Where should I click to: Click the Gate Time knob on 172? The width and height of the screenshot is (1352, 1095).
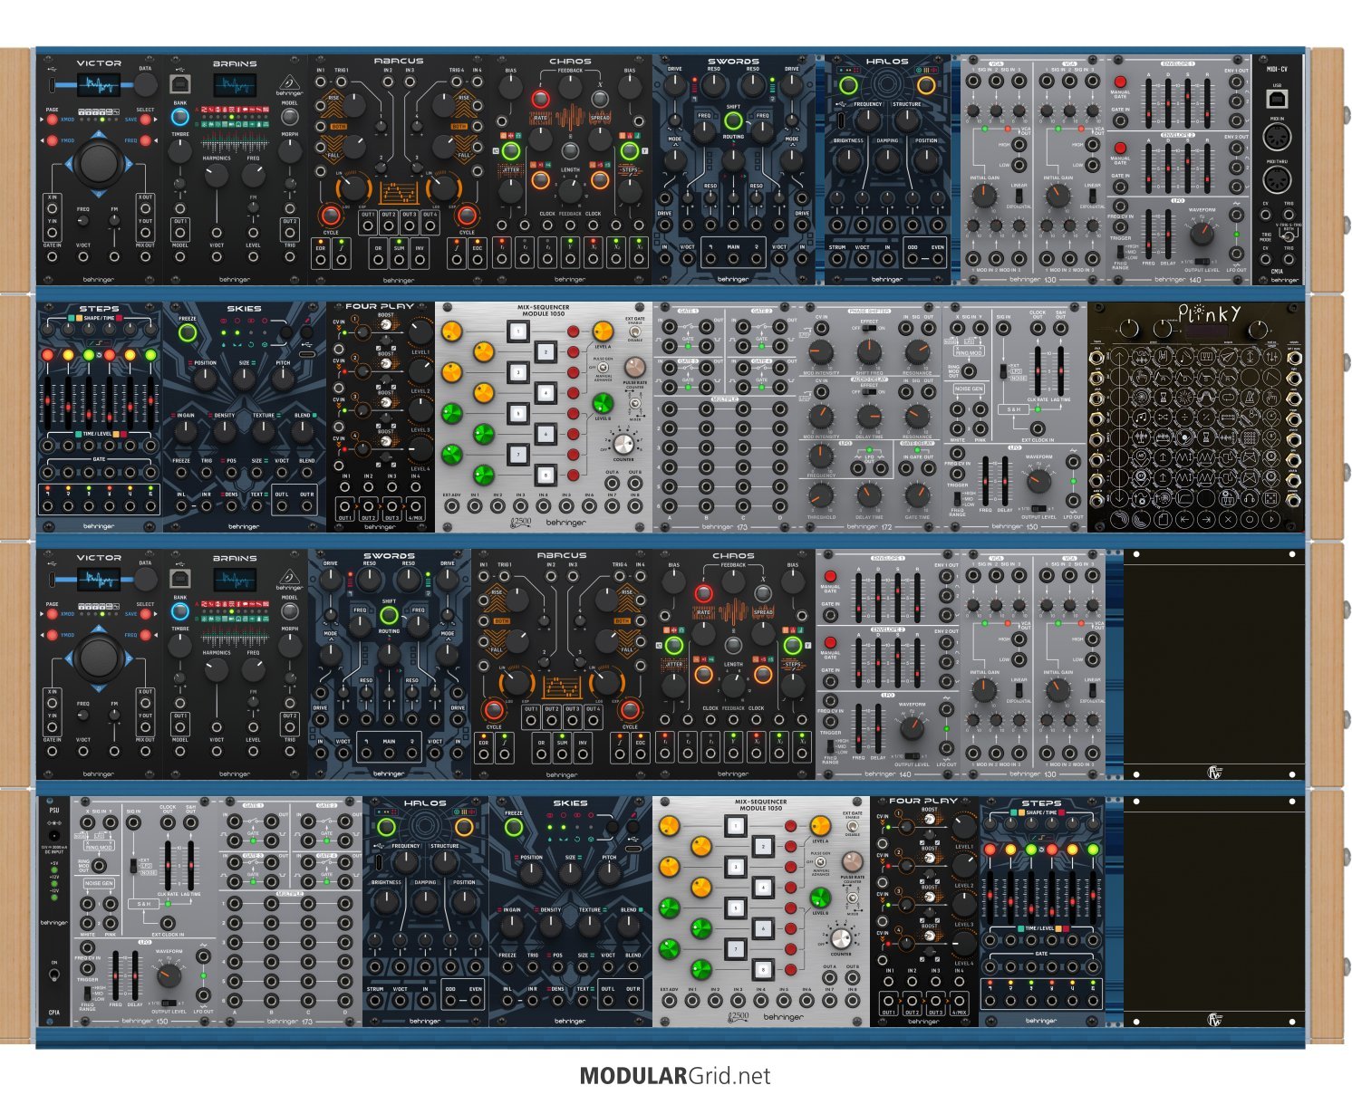pyautogui.click(x=917, y=495)
